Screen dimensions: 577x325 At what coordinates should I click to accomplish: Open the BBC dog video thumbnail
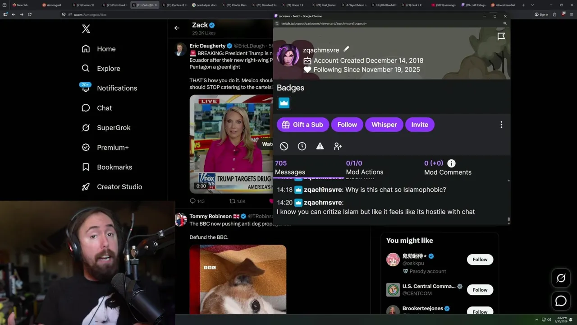[238, 279]
